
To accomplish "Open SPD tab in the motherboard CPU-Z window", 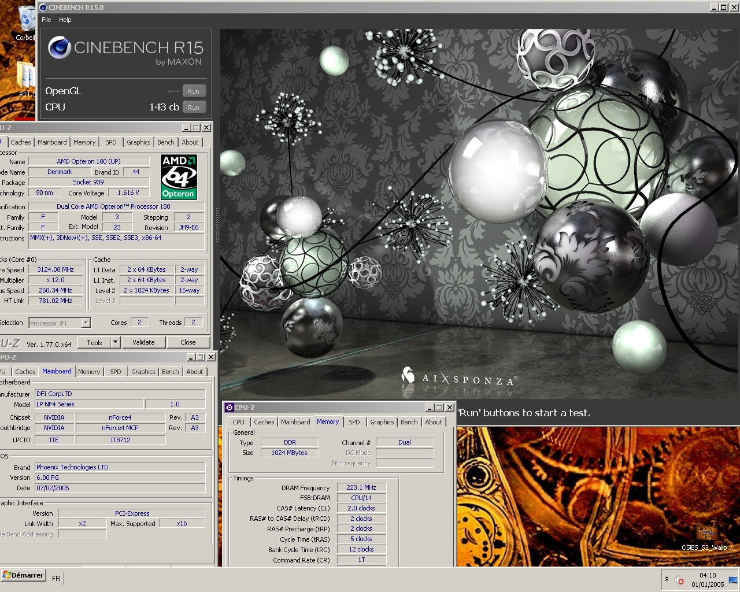I will coord(116,372).
